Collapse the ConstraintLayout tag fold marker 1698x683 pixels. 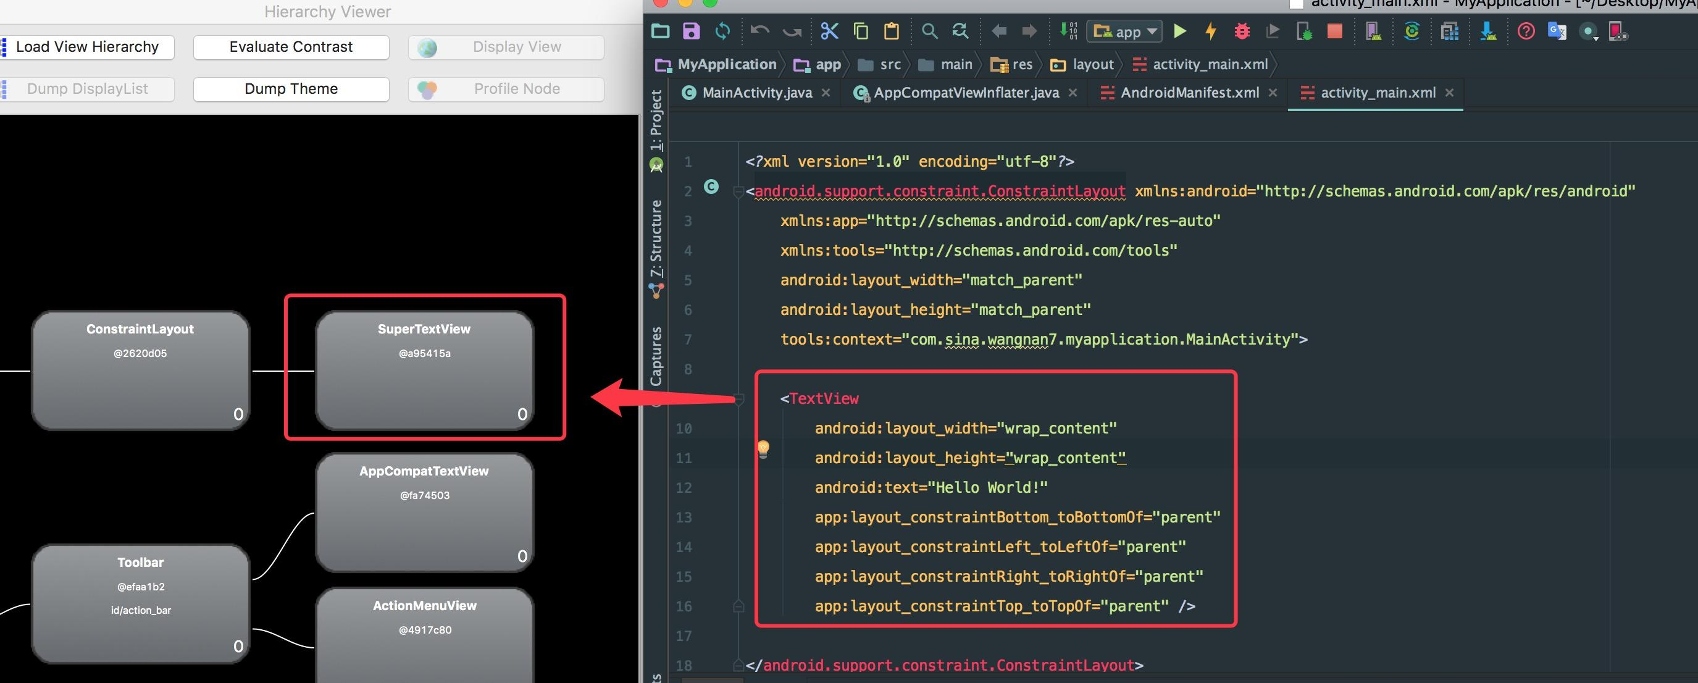(x=738, y=192)
